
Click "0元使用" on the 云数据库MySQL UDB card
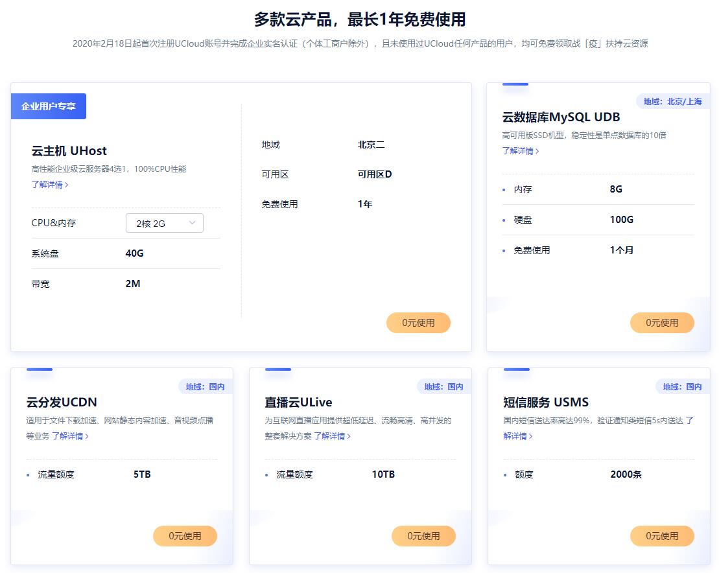[662, 322]
